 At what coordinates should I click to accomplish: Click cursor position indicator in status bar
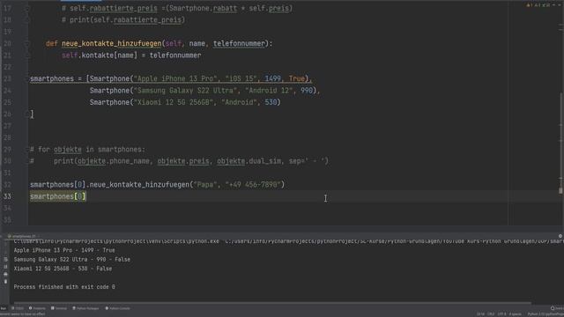(480, 314)
